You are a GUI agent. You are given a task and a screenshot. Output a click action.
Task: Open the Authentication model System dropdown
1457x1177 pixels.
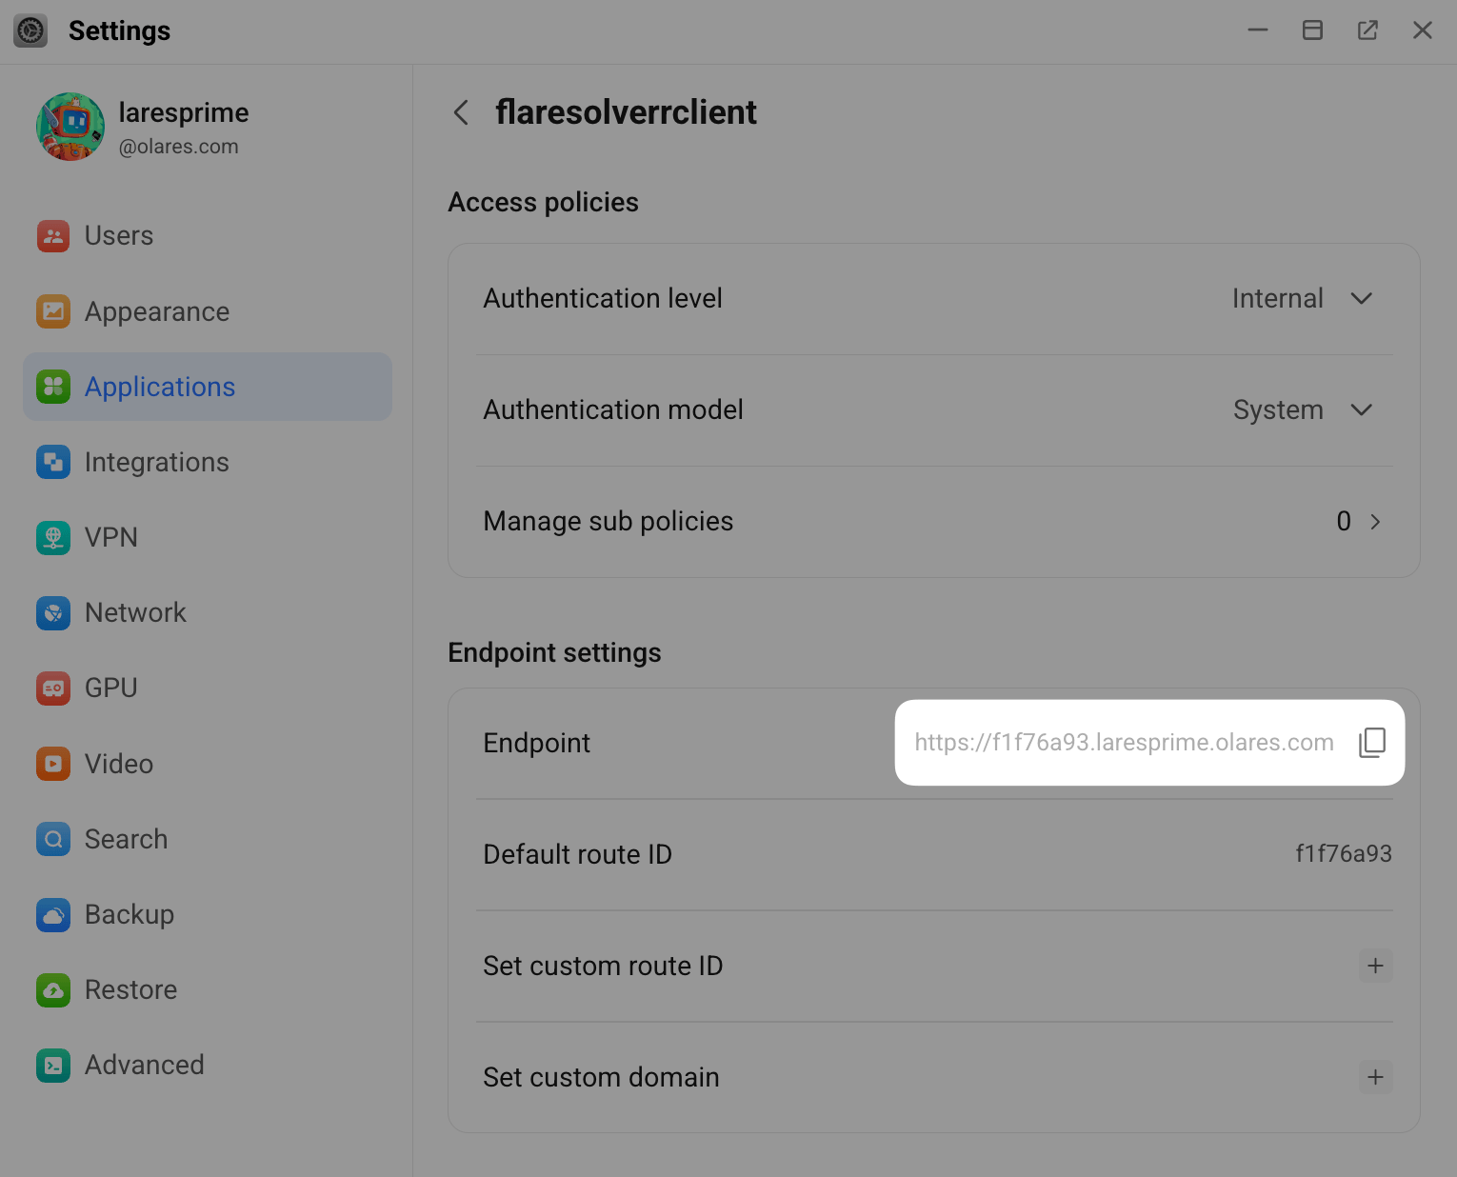(x=1361, y=410)
